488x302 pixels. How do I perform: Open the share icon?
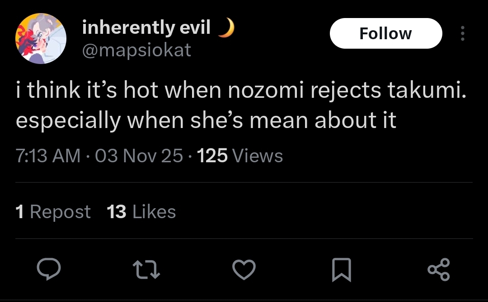tap(438, 270)
